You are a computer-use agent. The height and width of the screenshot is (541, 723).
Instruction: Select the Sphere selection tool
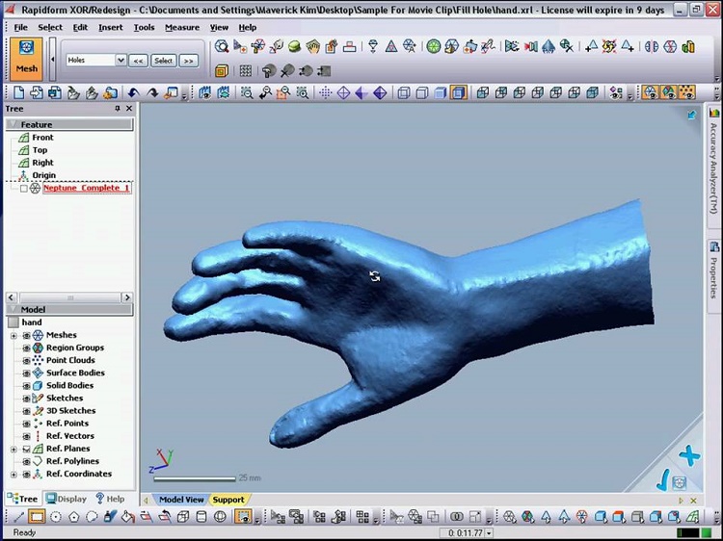(x=220, y=517)
